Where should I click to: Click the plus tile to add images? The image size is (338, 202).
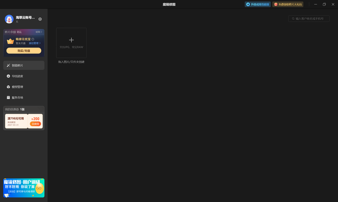click(x=71, y=43)
